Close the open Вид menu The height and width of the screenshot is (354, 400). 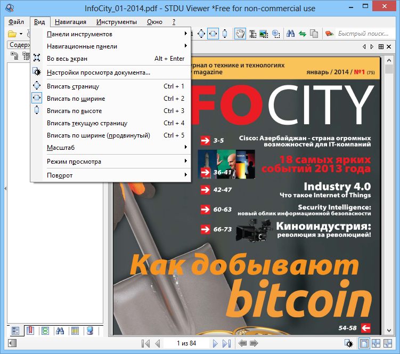39,22
